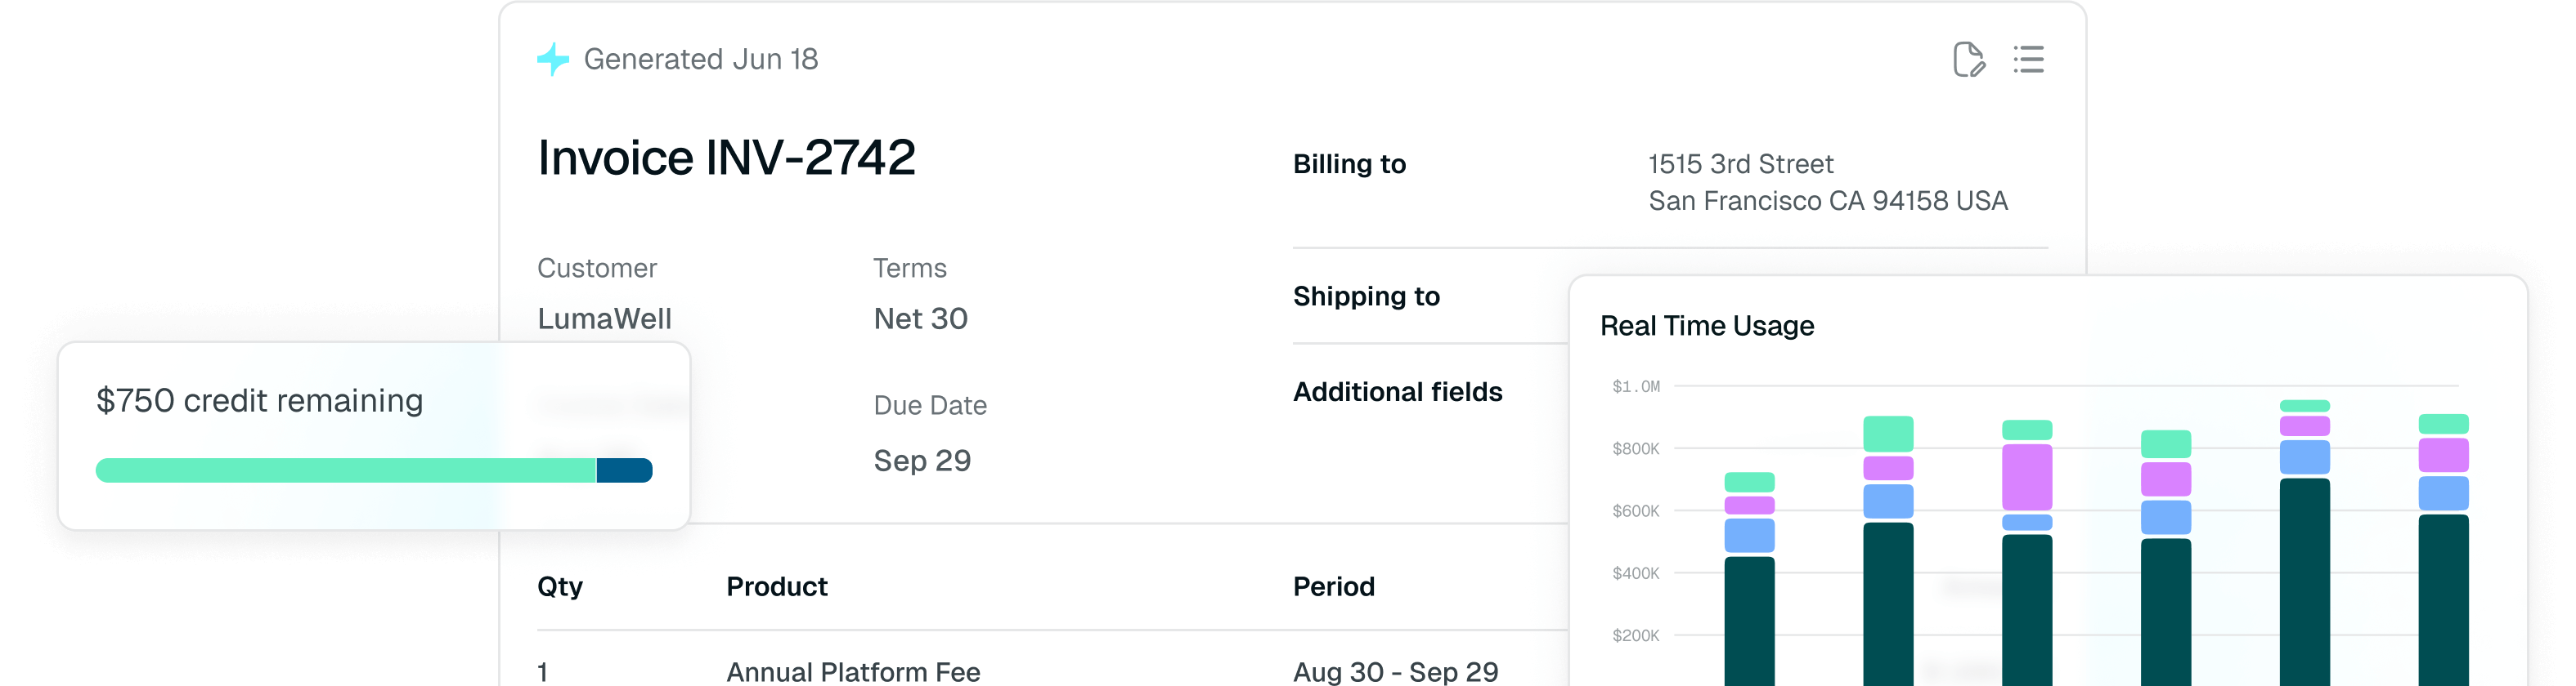Image resolution: width=2576 pixels, height=686 pixels.
Task: Click the edit document icon
Action: pos(1968,60)
